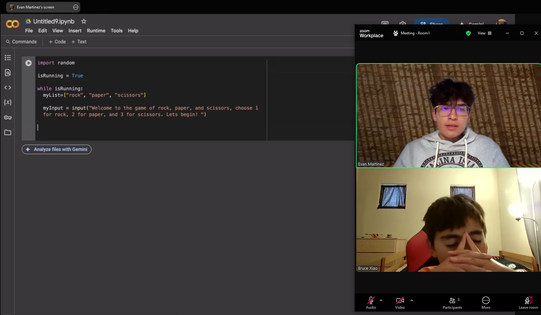Image resolution: width=541 pixels, height=315 pixels.
Task: Open the Runtime menu
Action: [96, 31]
